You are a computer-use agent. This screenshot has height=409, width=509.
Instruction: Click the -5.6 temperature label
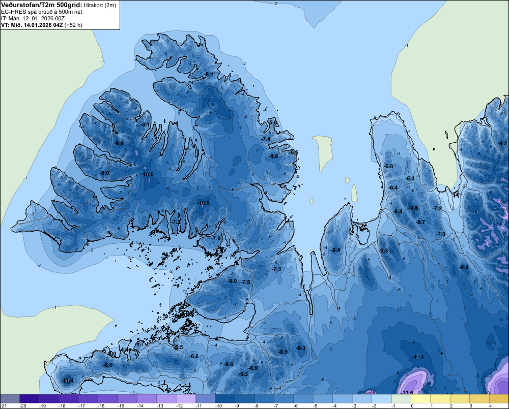pyautogui.click(x=273, y=122)
